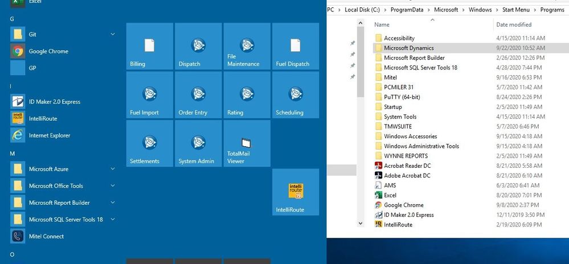The height and width of the screenshot is (264, 569).
Task: Select Windows Administrative Tools folder
Action: click(x=416, y=146)
